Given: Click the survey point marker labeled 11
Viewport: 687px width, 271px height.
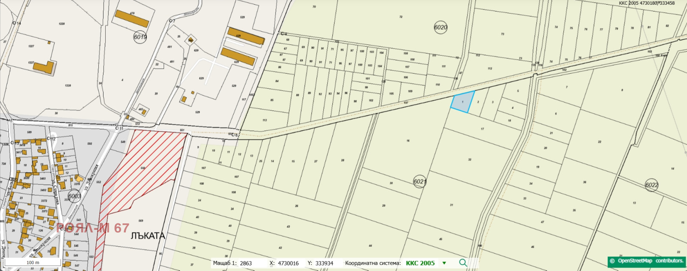Looking at the screenshot, I should tap(117, 128).
